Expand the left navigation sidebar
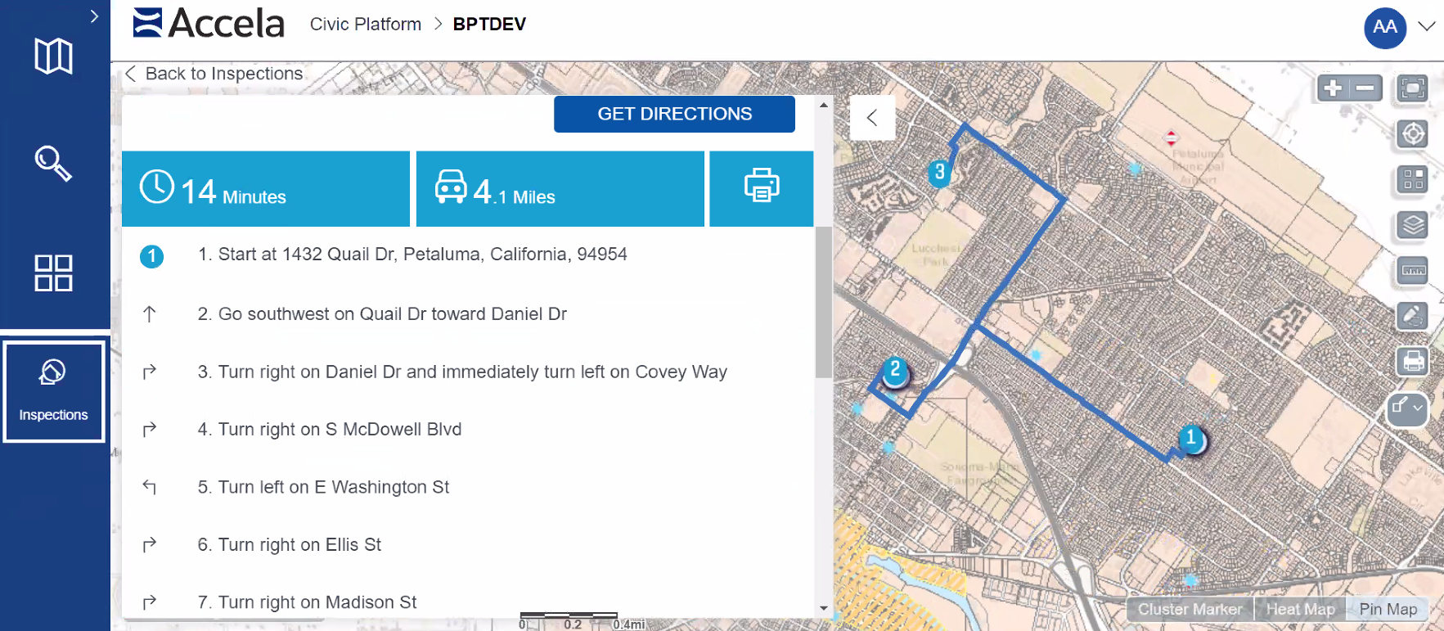1444x631 pixels. click(94, 16)
